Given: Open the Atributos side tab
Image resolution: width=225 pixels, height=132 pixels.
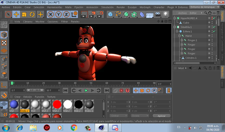Looking at the screenshot, I should click(x=222, y=72).
